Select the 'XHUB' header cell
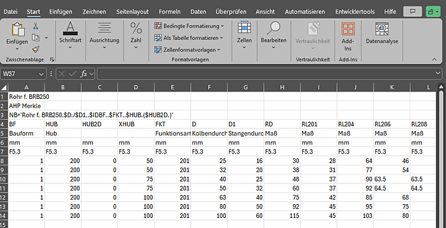Screen dimensions: 446x228 [136, 124]
